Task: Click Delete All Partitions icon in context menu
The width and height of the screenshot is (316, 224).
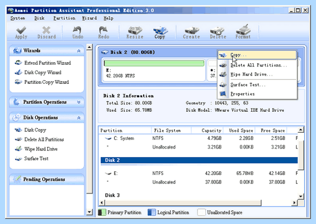Action: [223, 65]
